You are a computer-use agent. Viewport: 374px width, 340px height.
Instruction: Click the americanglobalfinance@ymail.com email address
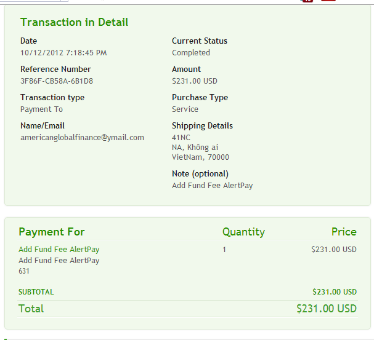click(x=82, y=138)
